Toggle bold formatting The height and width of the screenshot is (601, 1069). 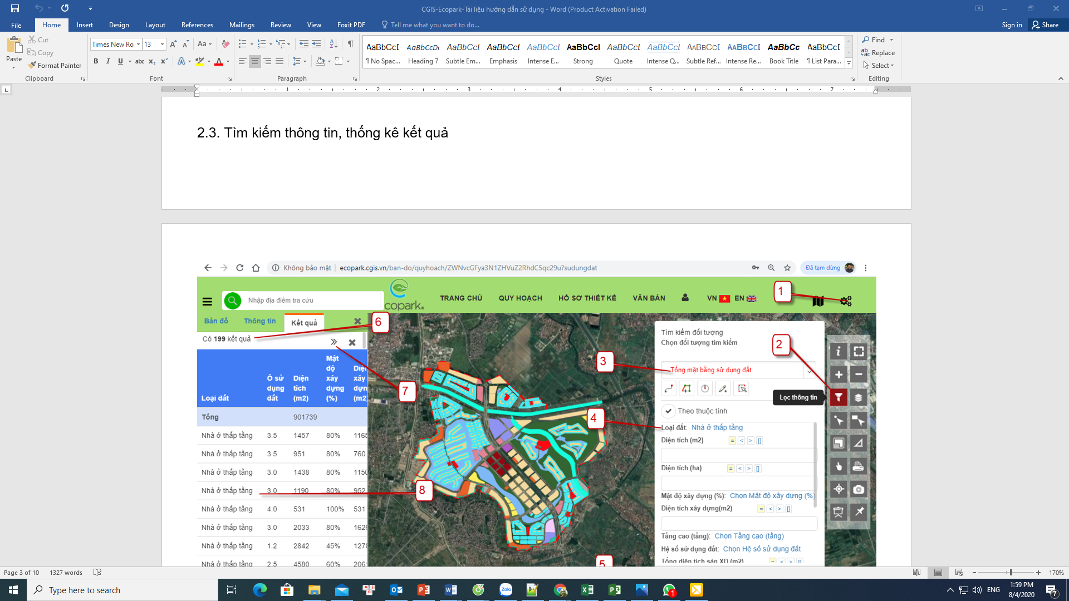[96, 61]
